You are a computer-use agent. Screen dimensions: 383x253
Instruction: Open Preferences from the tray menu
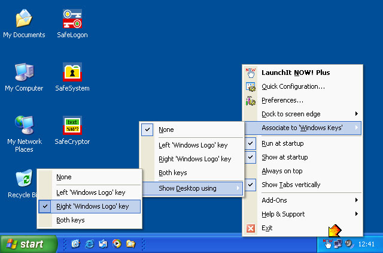tap(302, 100)
